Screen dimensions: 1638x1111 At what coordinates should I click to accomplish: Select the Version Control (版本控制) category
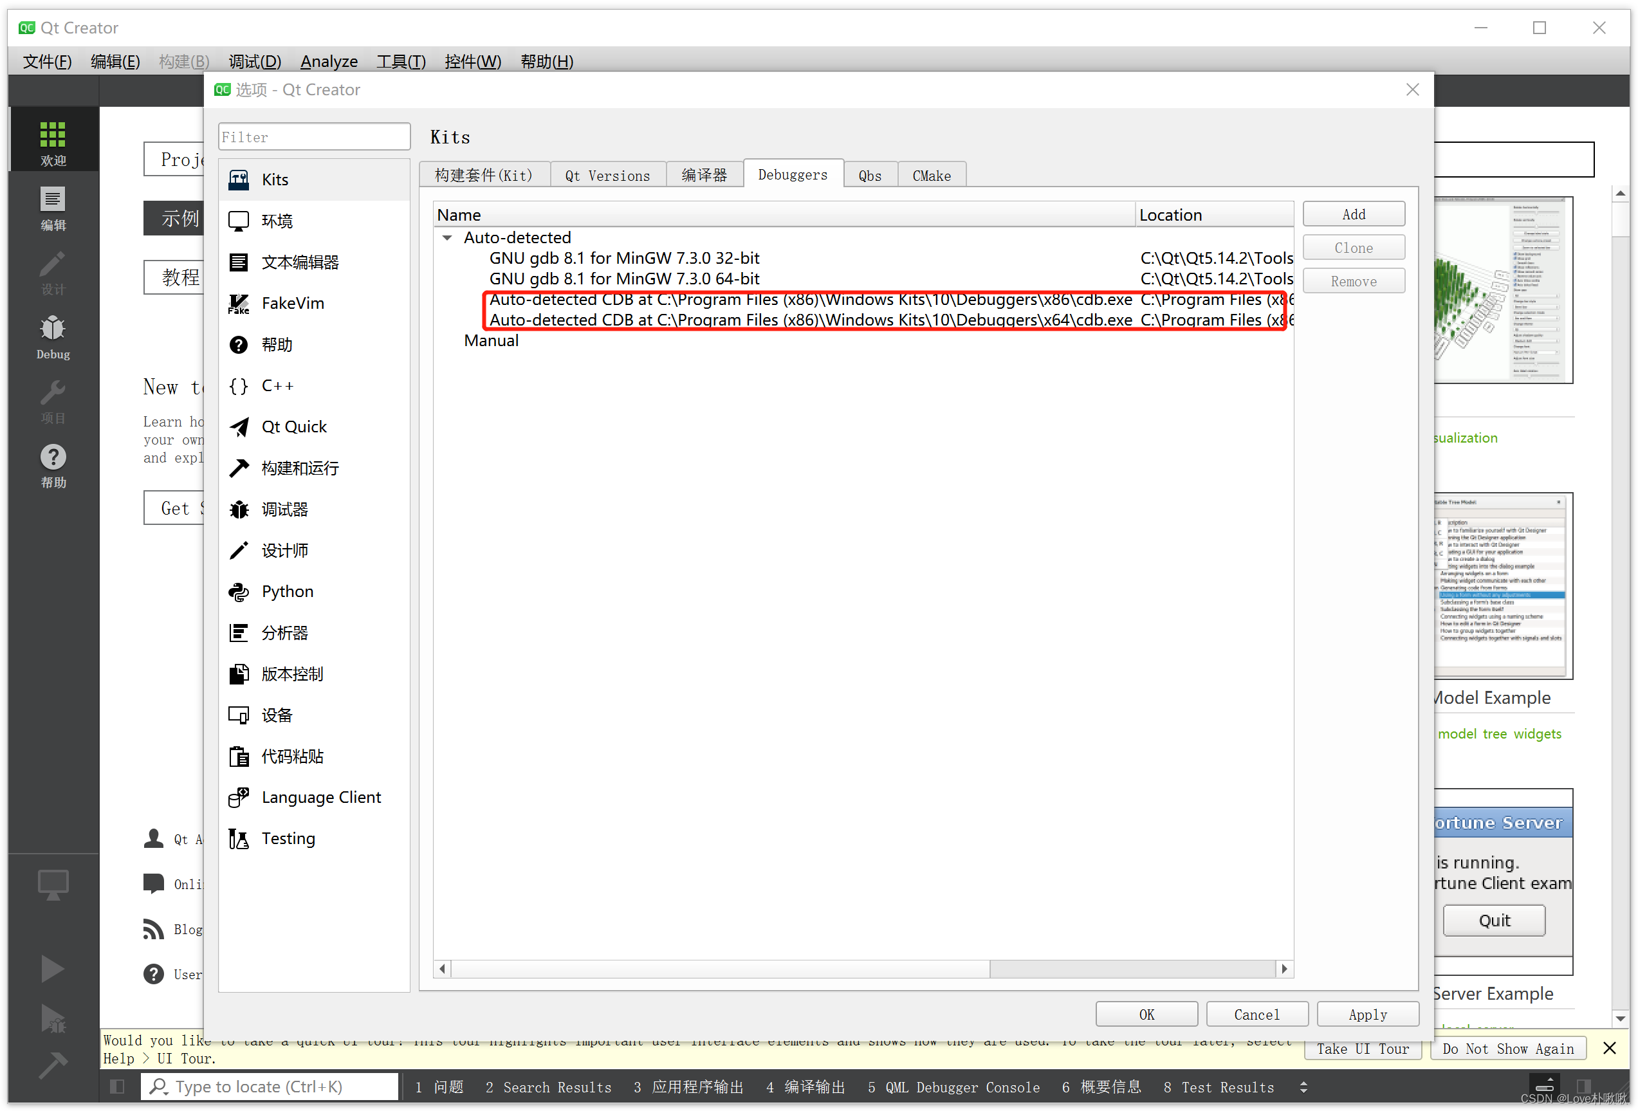pyautogui.click(x=291, y=674)
